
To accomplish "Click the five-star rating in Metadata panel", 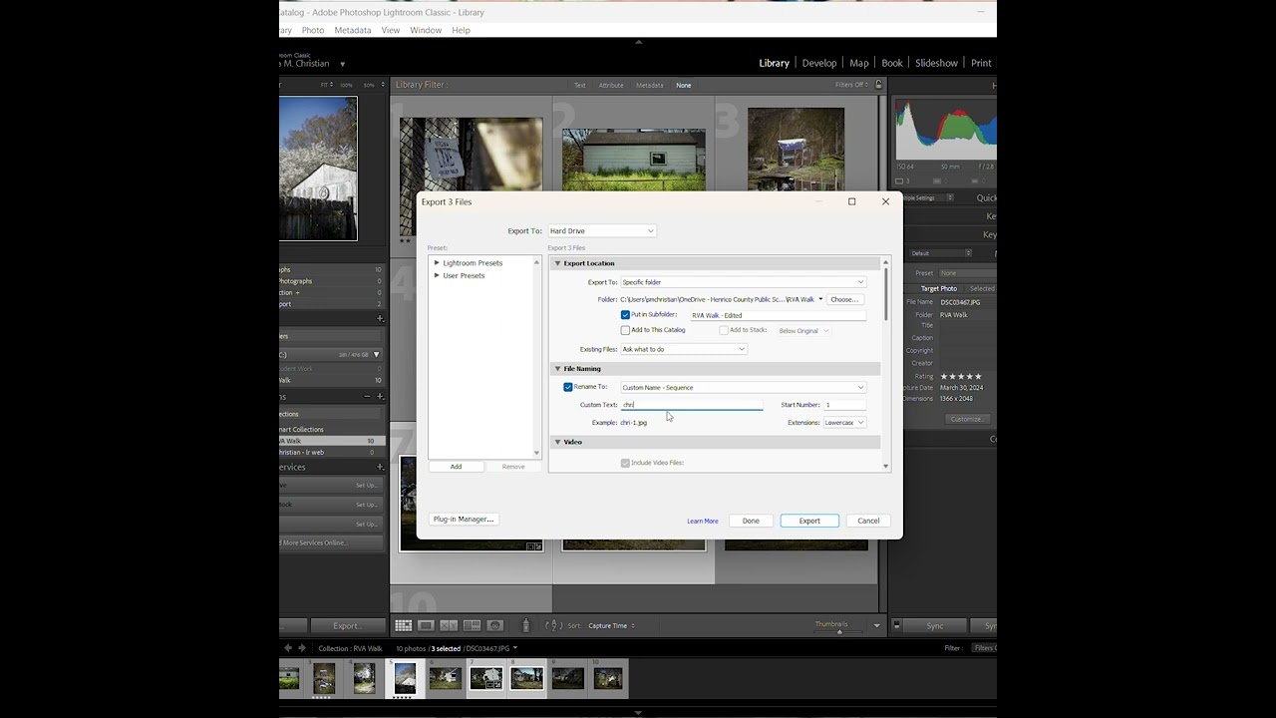I will pyautogui.click(x=961, y=376).
